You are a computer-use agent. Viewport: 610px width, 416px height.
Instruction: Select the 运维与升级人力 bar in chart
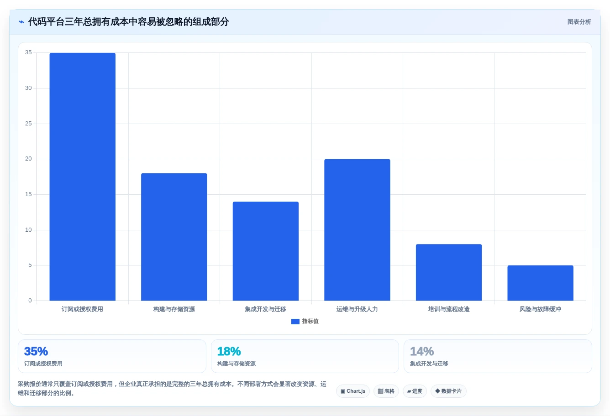click(357, 230)
